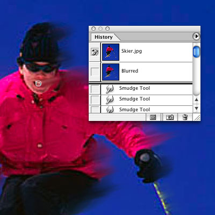Click the create new snapshot camera icon

170,117
